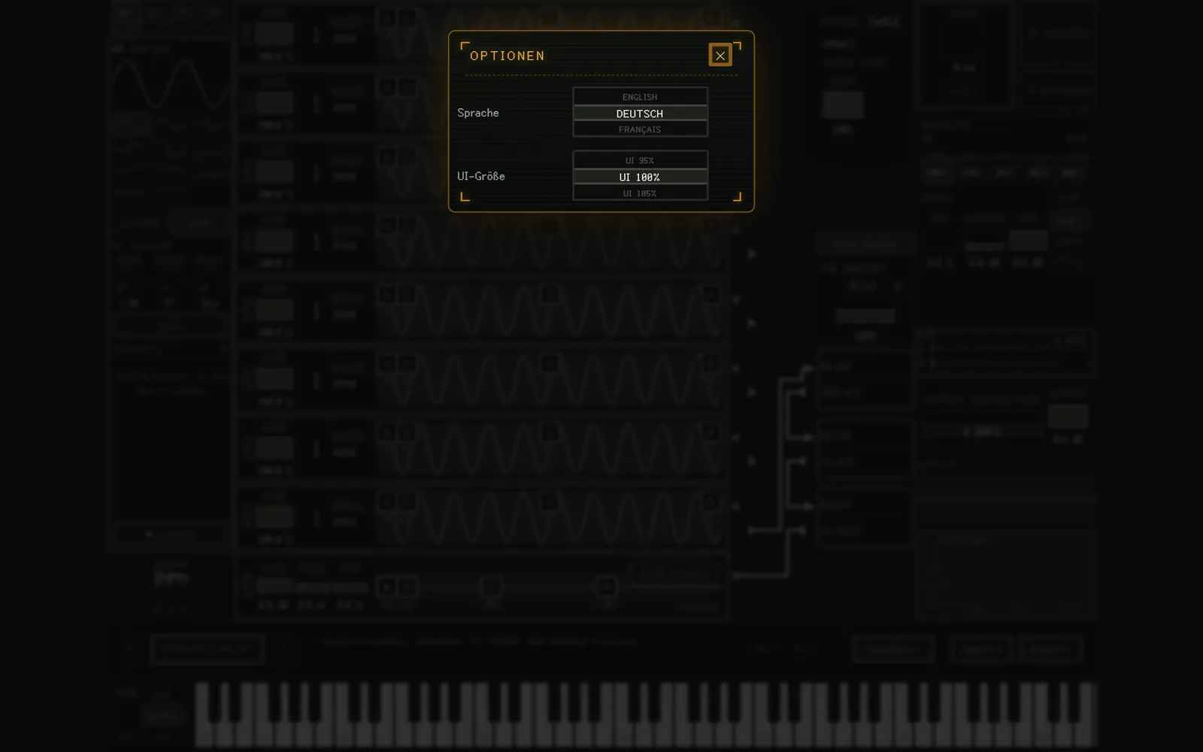Switch language to FRANÇAIS
The height and width of the screenshot is (752, 1203).
(640, 129)
